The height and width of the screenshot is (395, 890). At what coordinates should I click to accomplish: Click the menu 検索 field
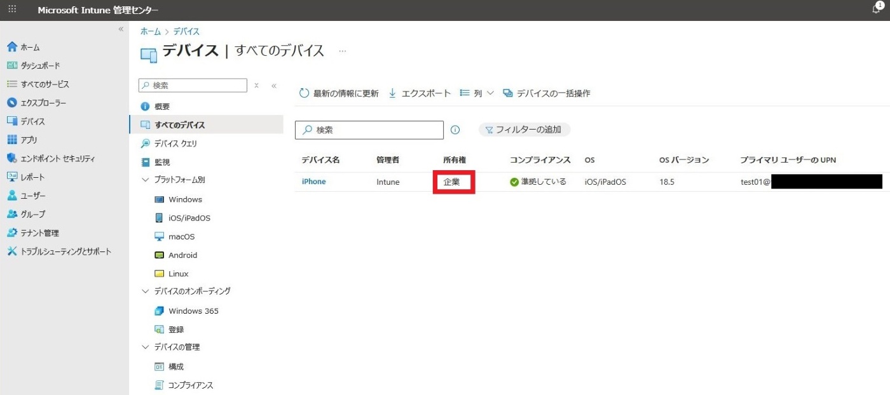193,85
